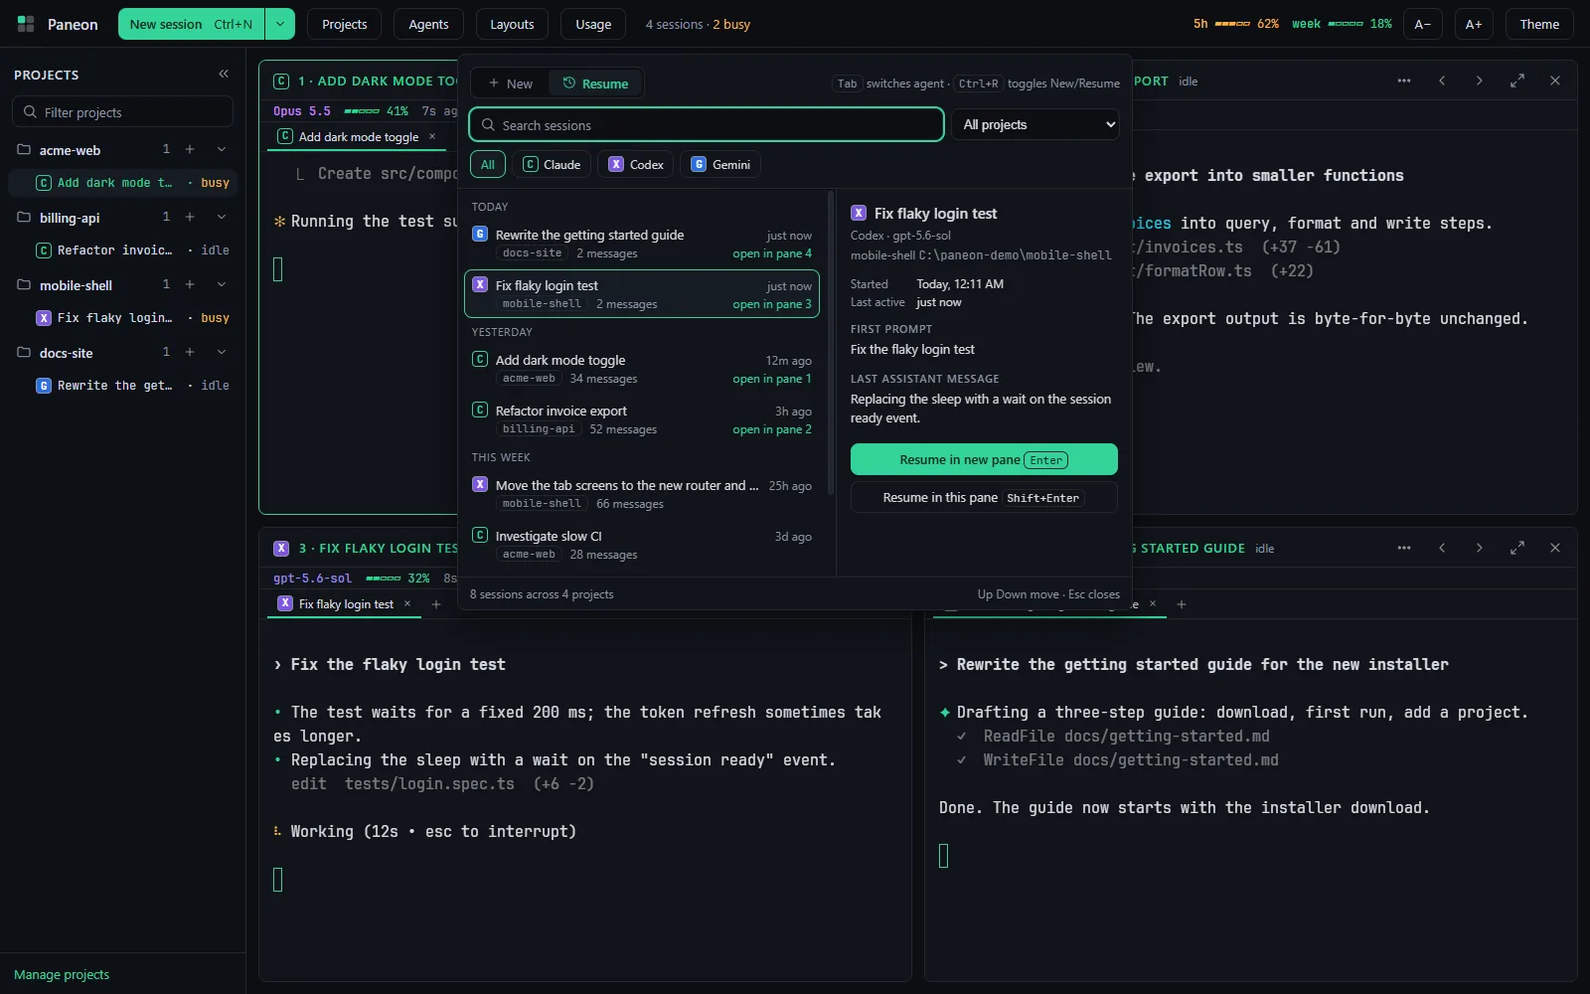Click 'Resume in new pane'

tap(984, 459)
